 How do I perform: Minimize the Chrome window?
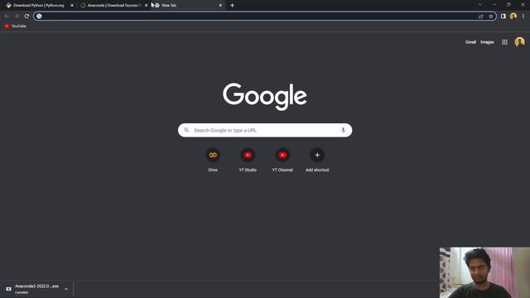pyautogui.click(x=494, y=5)
